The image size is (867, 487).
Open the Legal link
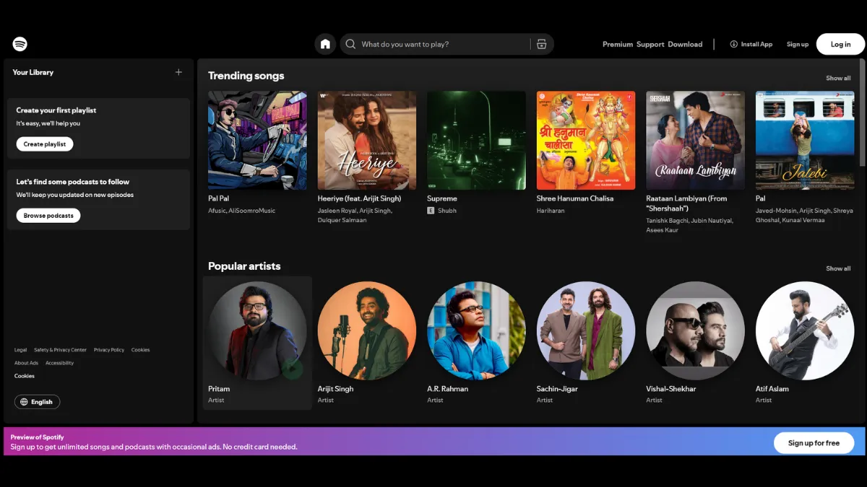pyautogui.click(x=20, y=350)
